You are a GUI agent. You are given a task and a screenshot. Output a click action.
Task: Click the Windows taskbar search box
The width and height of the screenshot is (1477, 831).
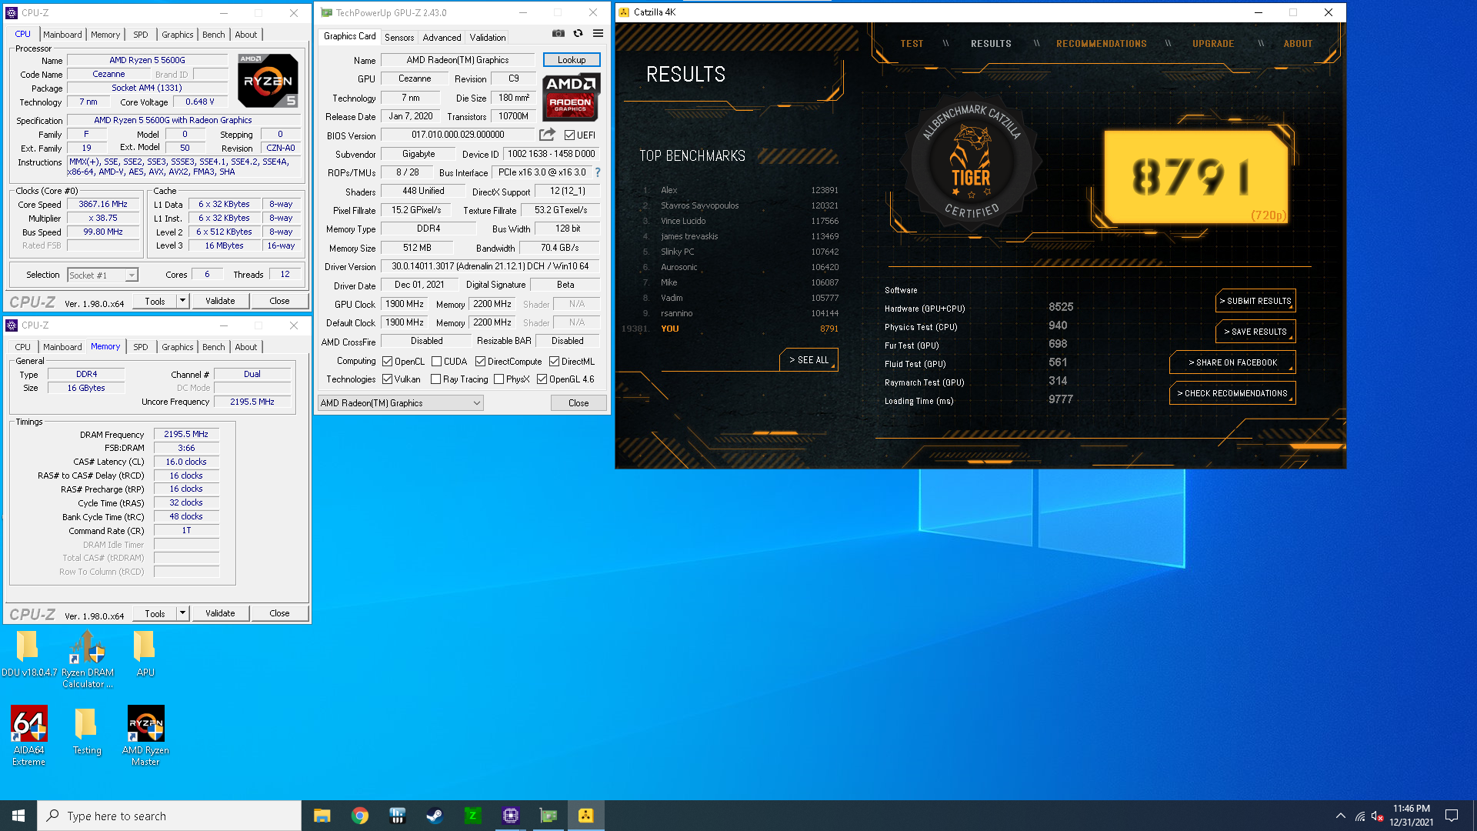coord(169,816)
